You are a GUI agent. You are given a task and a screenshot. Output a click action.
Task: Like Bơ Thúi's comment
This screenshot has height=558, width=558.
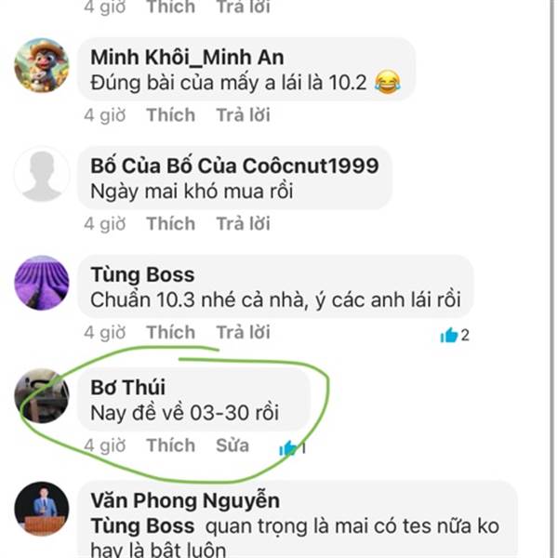pyautogui.click(x=171, y=445)
